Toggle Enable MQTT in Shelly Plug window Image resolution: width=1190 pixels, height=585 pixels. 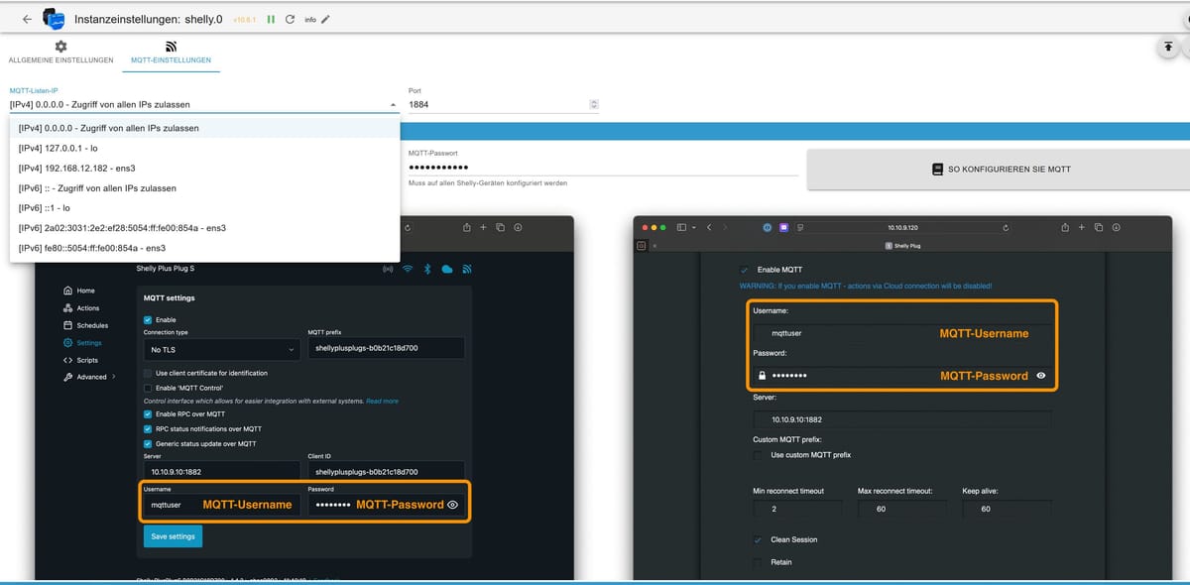(x=745, y=270)
